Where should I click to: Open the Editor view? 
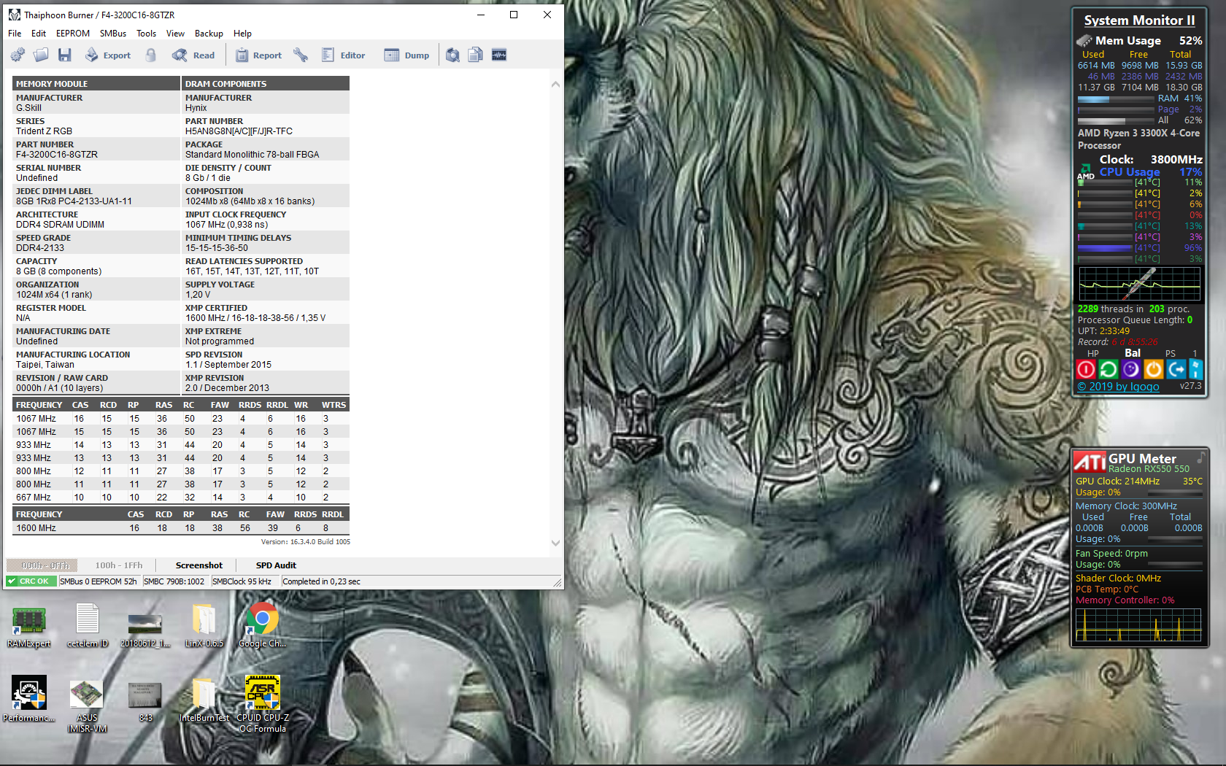point(343,55)
